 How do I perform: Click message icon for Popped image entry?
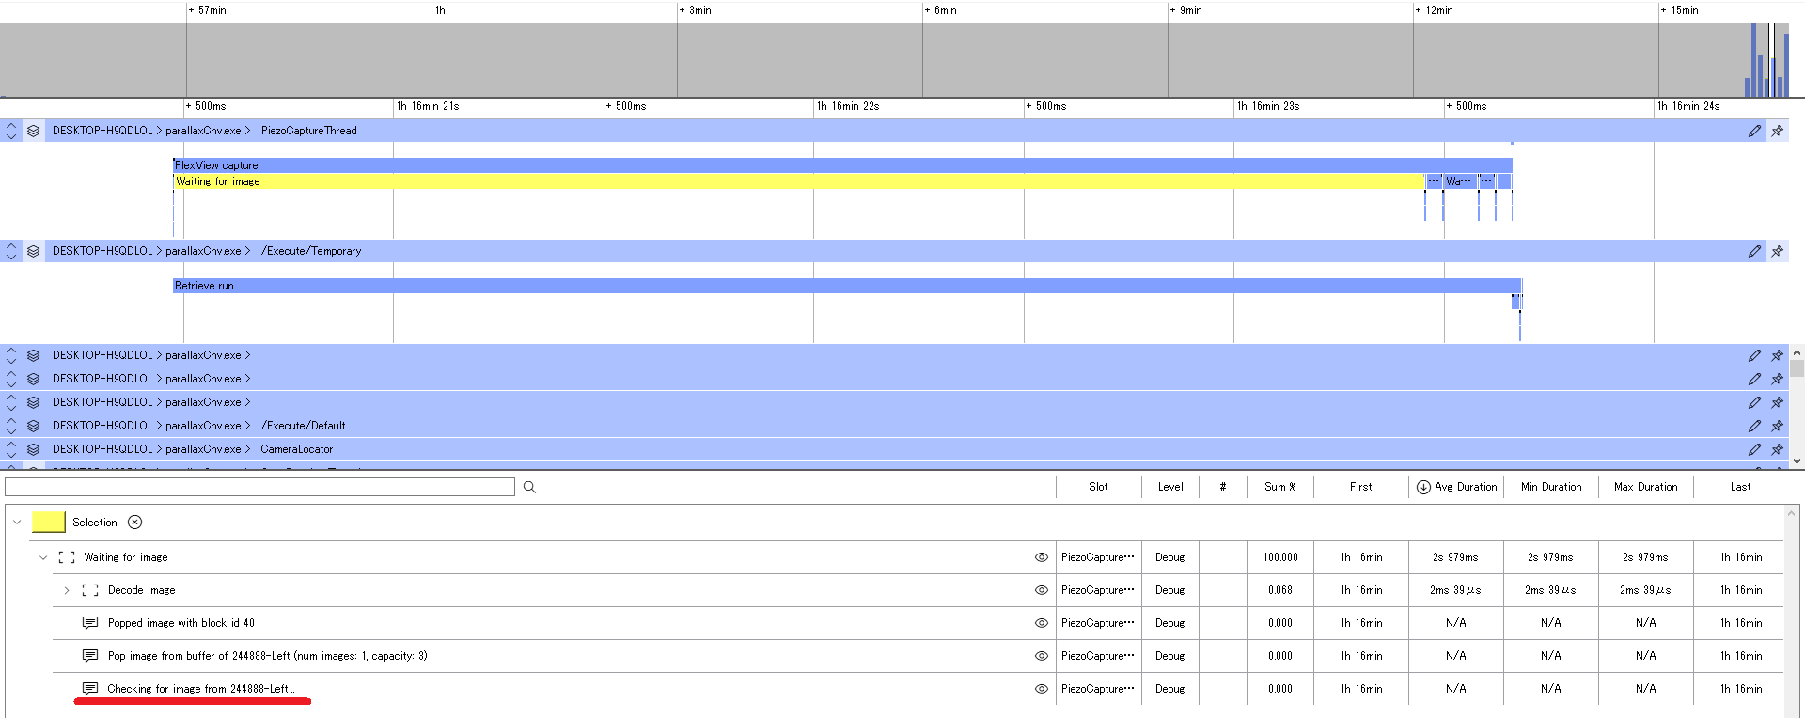coord(90,623)
